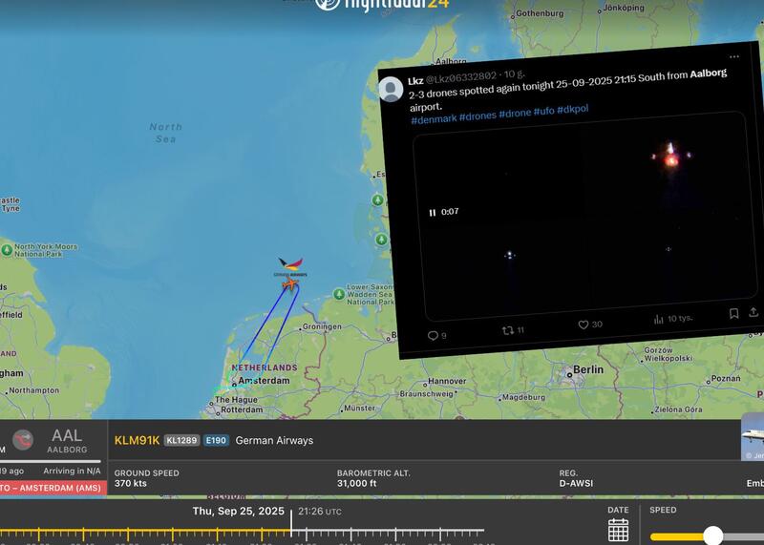Viewport: 764px width, 545px height.
Task: Bookmark the tweet
Action: (x=733, y=314)
